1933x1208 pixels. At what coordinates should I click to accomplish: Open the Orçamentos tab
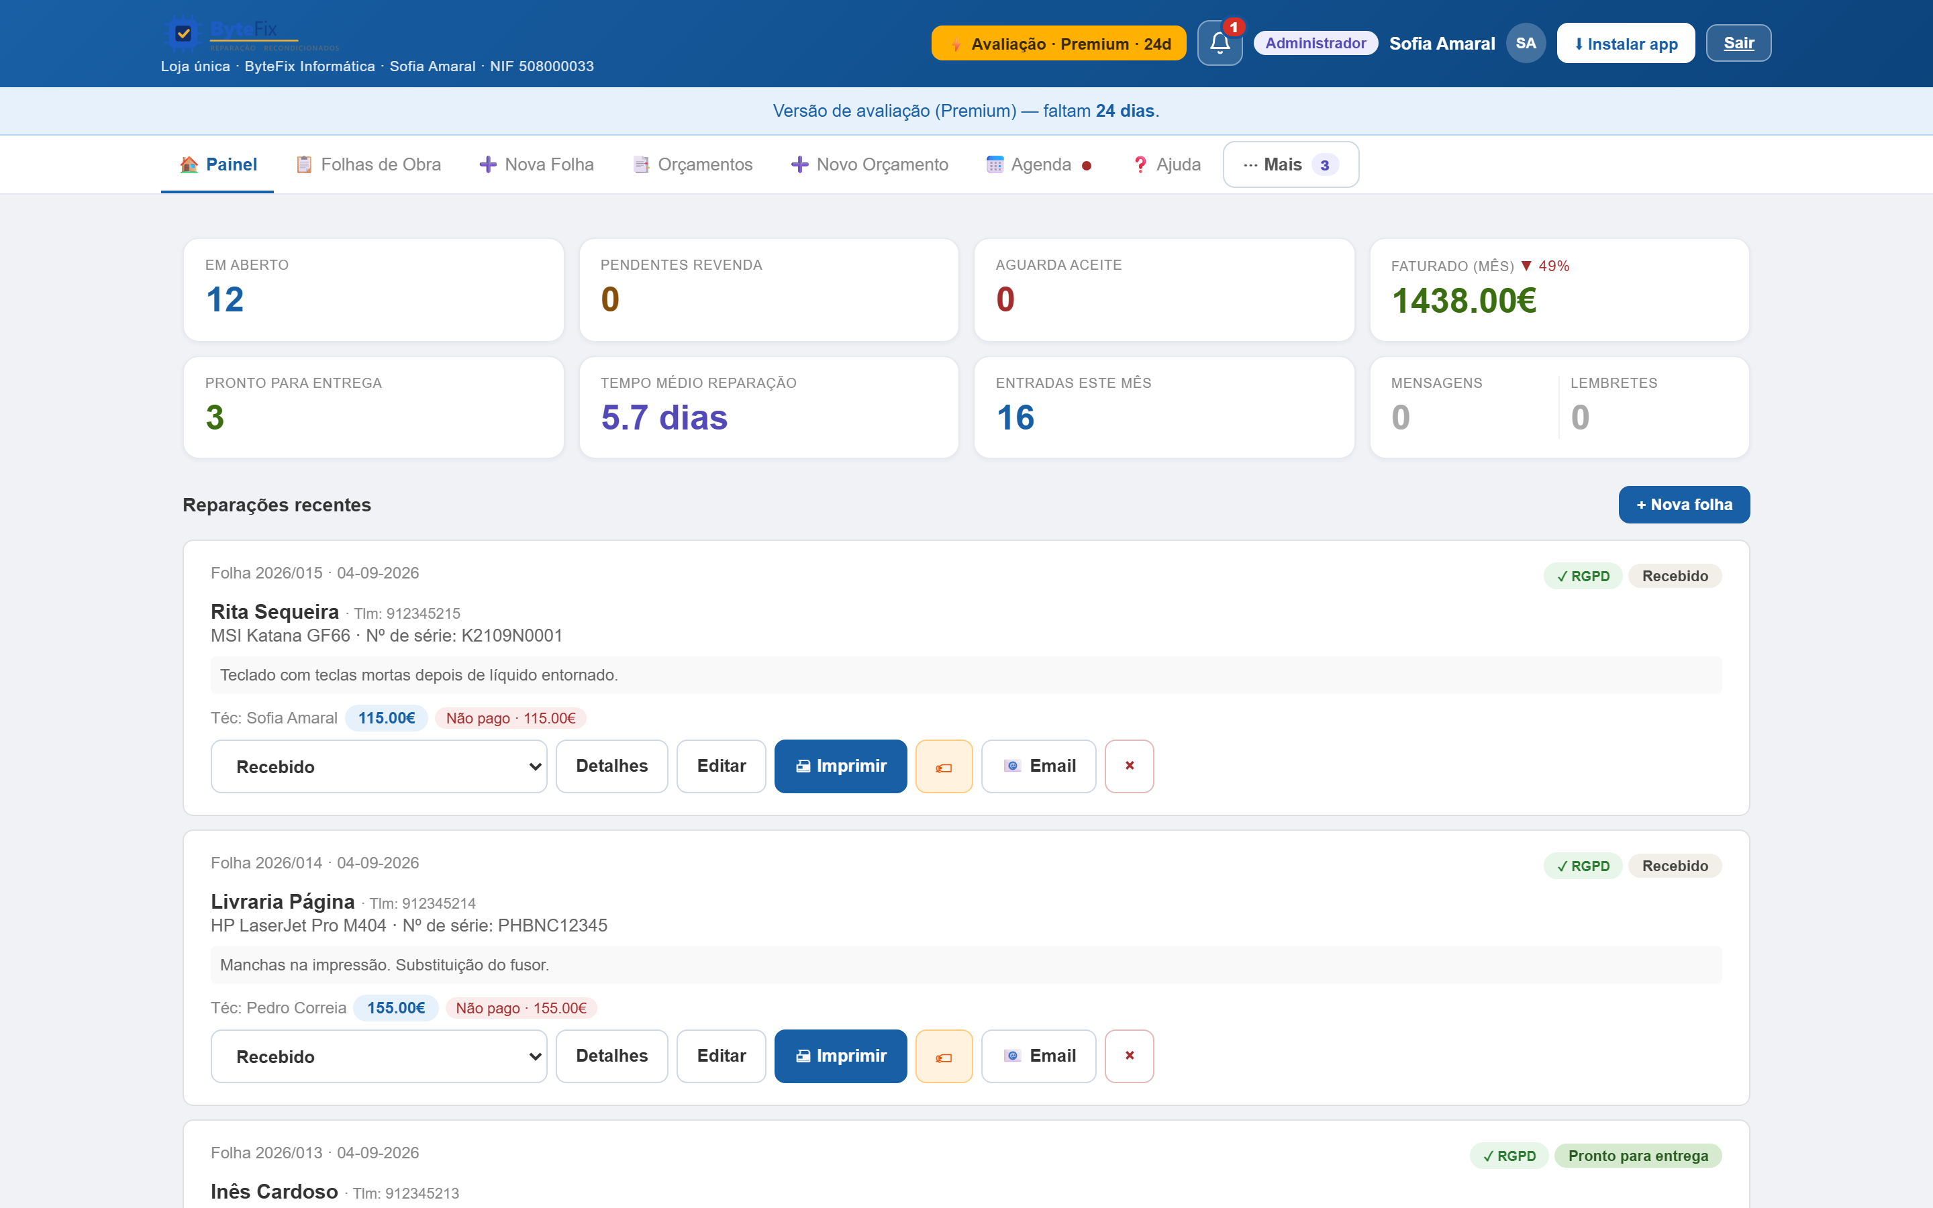[693, 164]
